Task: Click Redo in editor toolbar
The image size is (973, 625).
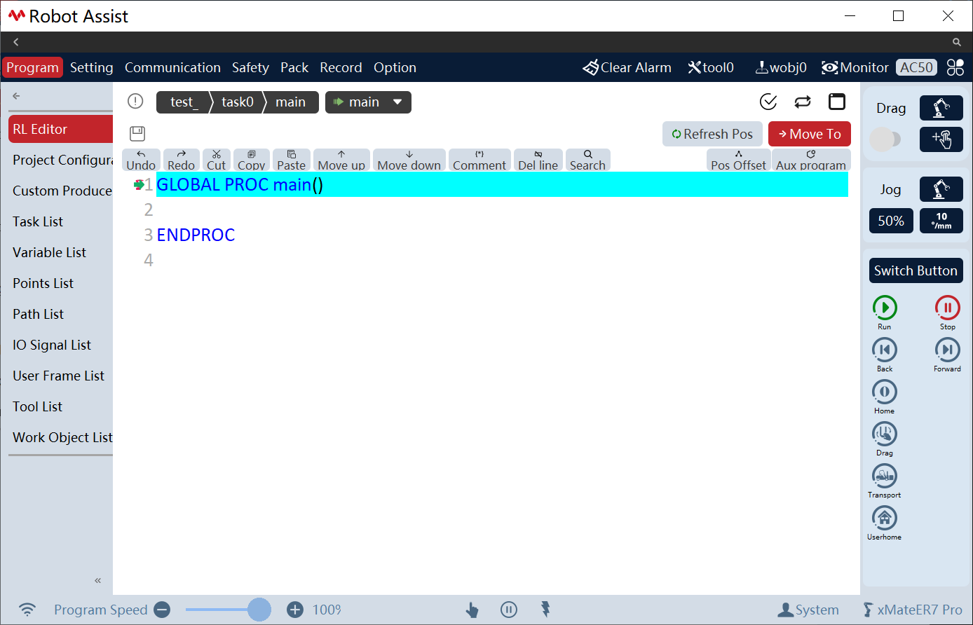Action: (181, 160)
